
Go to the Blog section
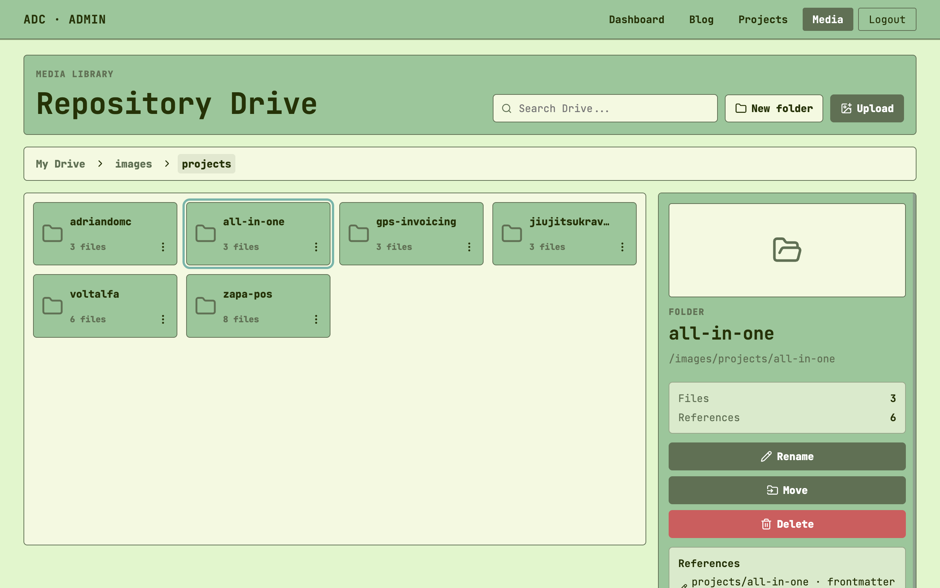click(x=701, y=19)
